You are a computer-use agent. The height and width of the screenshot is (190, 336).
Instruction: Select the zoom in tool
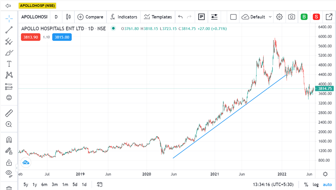pyautogui.click(x=9, y=124)
